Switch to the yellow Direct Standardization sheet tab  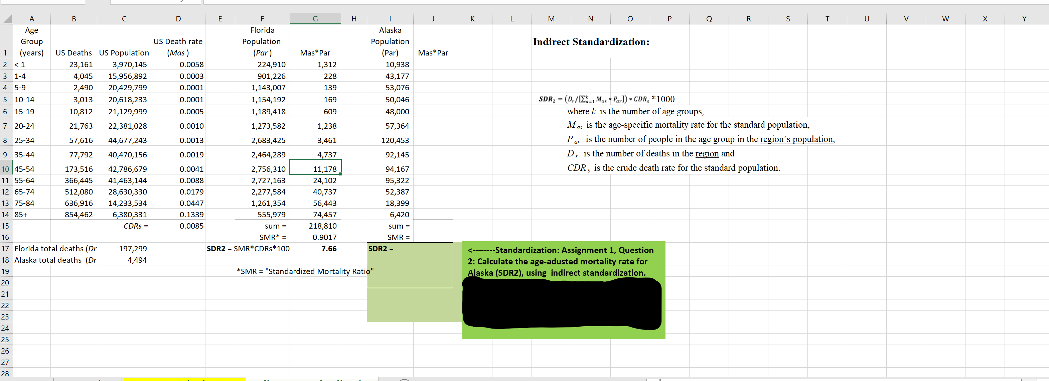[183, 380]
